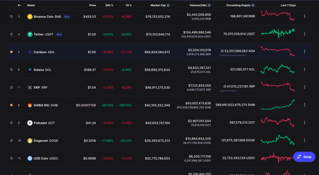Open the three-dot menu for Tether
Image resolution: width=319 pixels, height=175 pixels.
tap(305, 34)
